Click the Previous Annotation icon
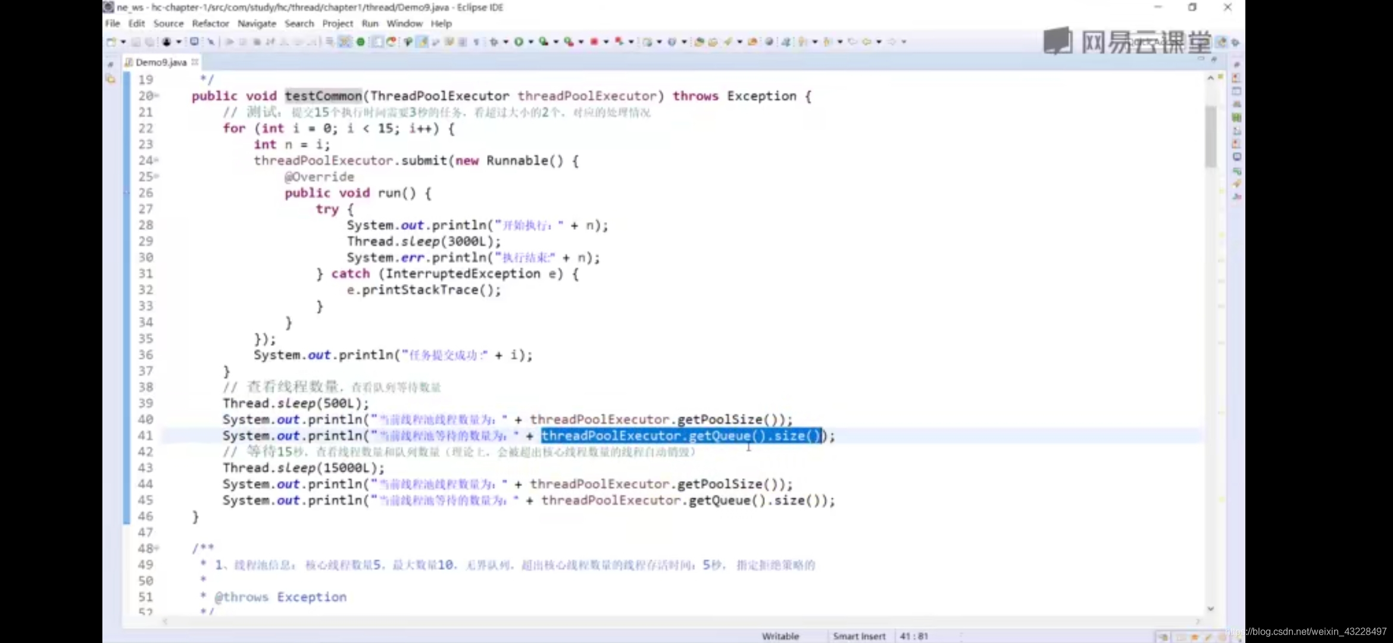The width and height of the screenshot is (1393, 643). [x=827, y=42]
